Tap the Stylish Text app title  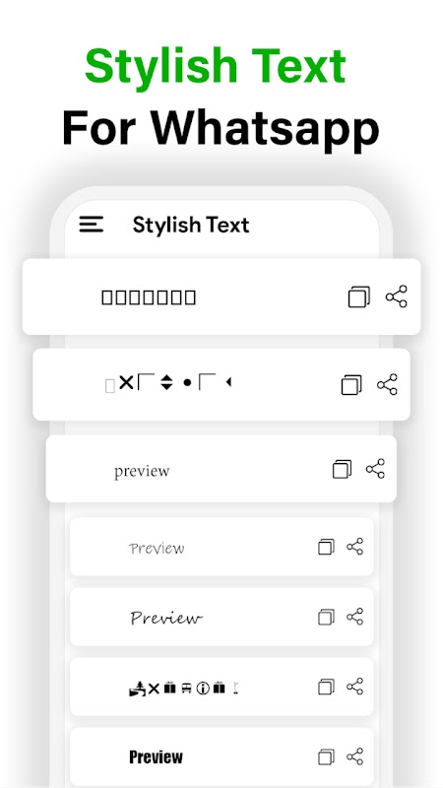191,226
